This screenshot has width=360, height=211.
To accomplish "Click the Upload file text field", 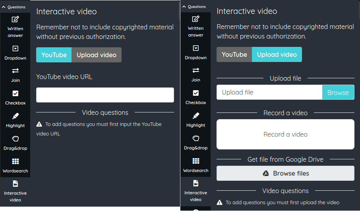I will pos(269,92).
